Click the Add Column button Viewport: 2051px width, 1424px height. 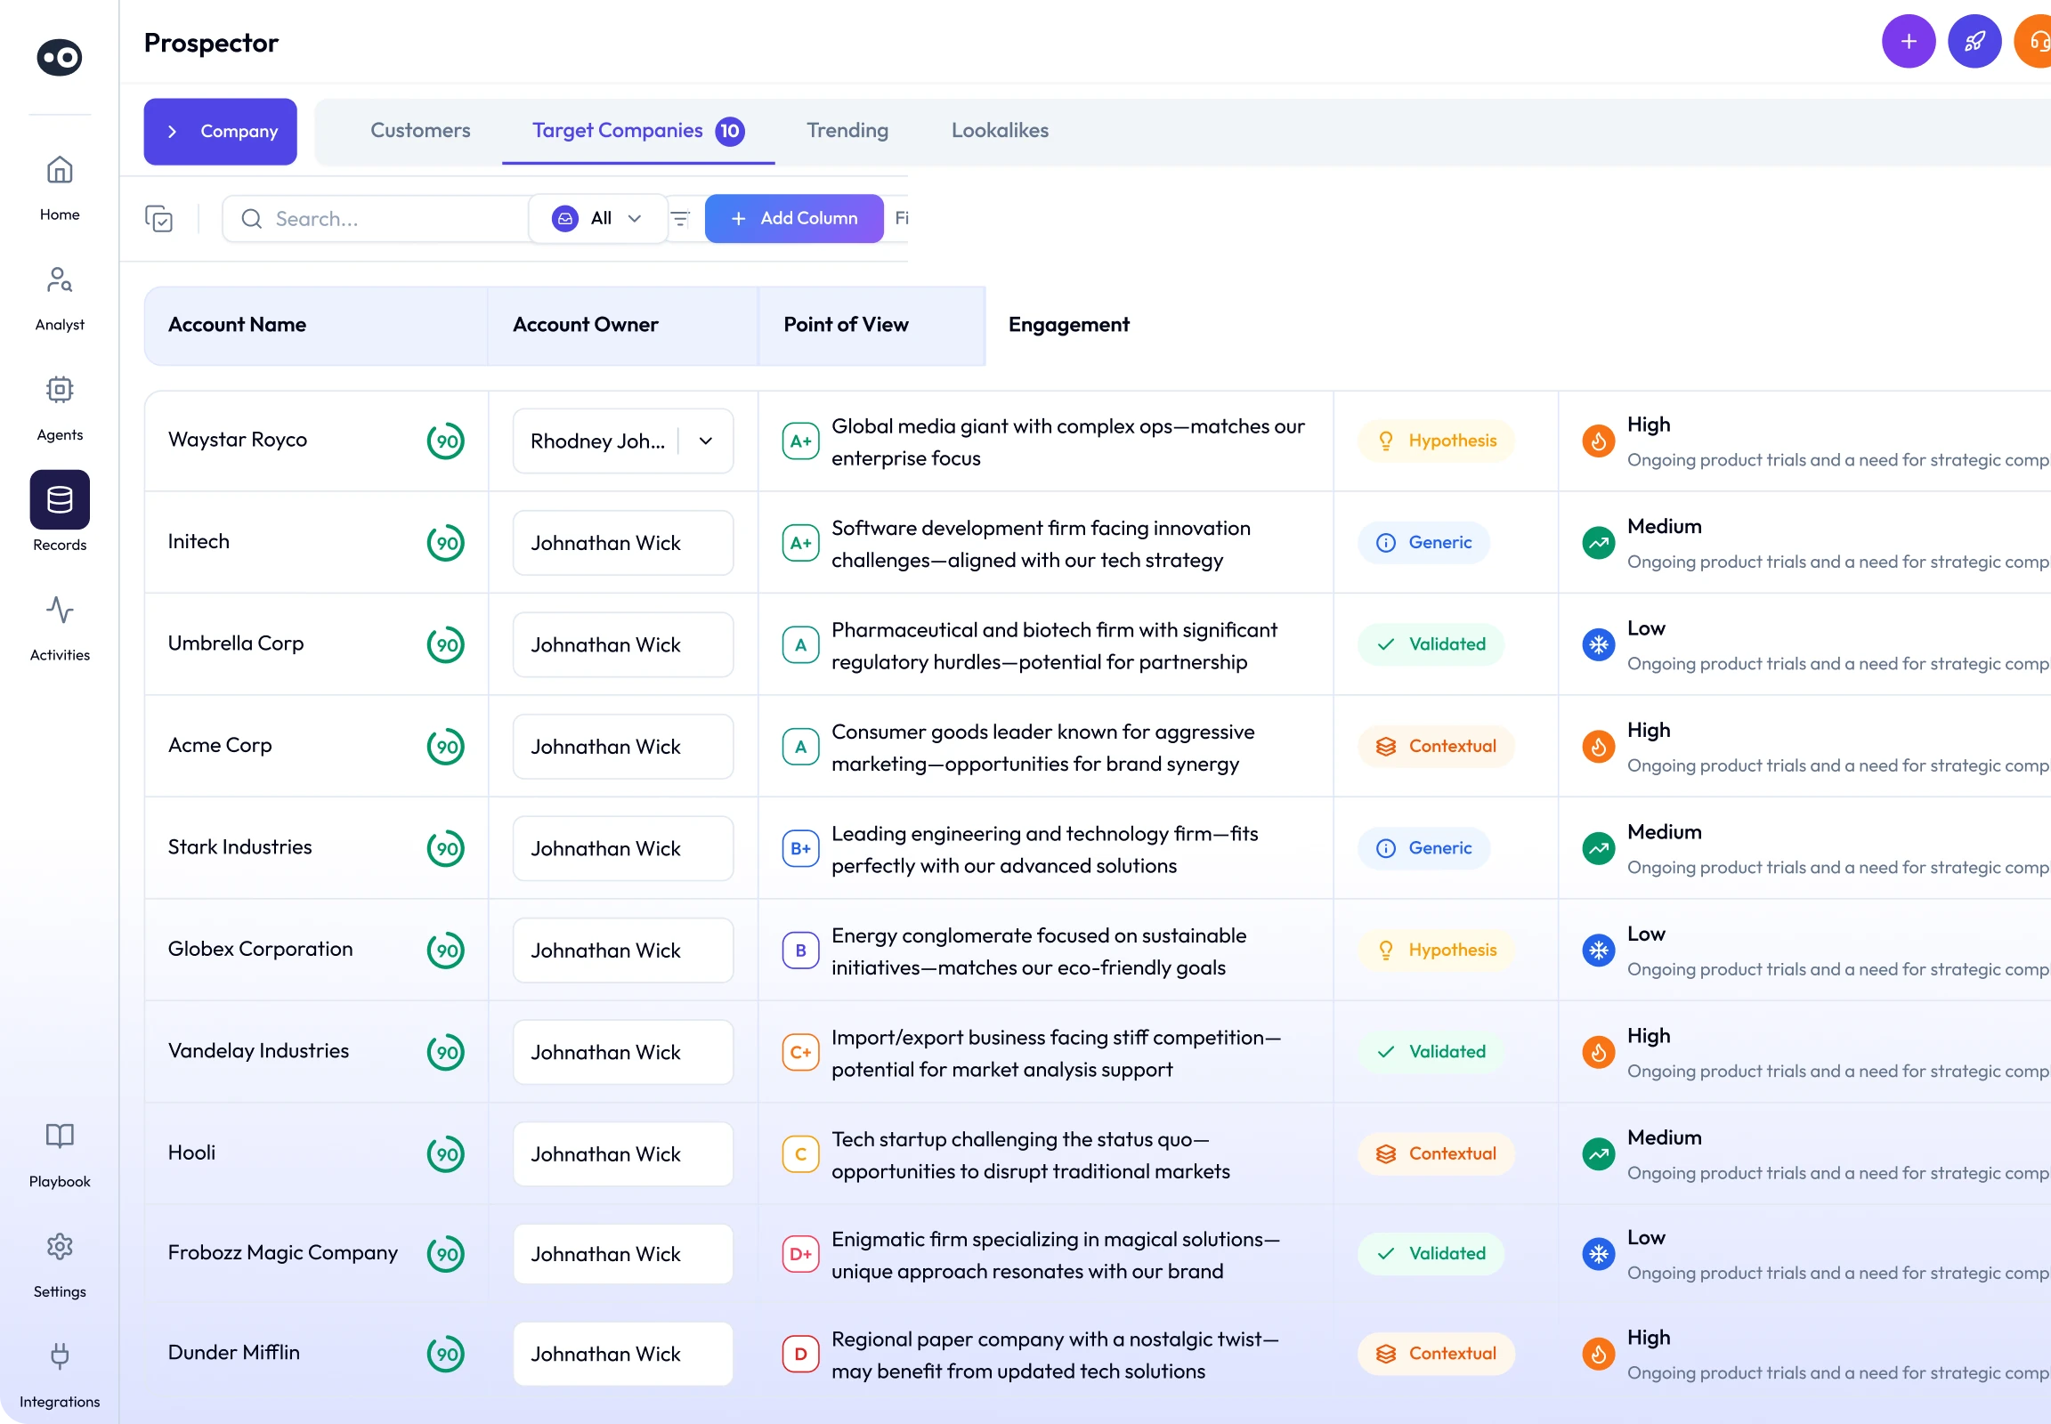(x=794, y=219)
